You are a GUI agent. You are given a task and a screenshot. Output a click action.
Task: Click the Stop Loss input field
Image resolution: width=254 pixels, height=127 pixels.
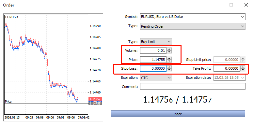[153, 68]
